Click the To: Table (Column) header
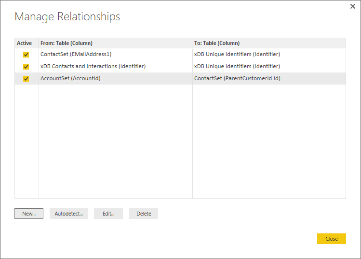Viewport: 361px width, 259px height. [217, 43]
